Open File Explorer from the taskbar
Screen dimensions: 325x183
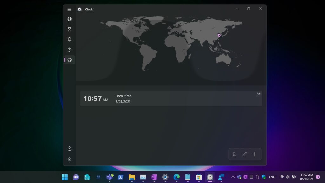tap(132, 177)
